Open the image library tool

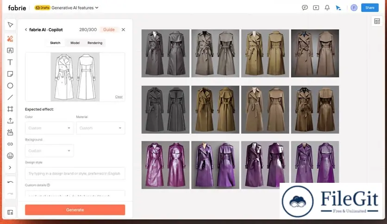pyautogui.click(x=10, y=132)
